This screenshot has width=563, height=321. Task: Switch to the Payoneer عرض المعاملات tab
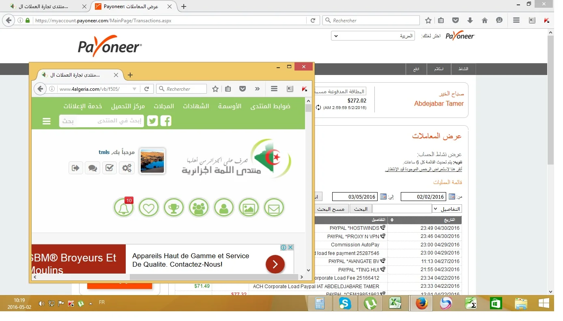(x=133, y=6)
